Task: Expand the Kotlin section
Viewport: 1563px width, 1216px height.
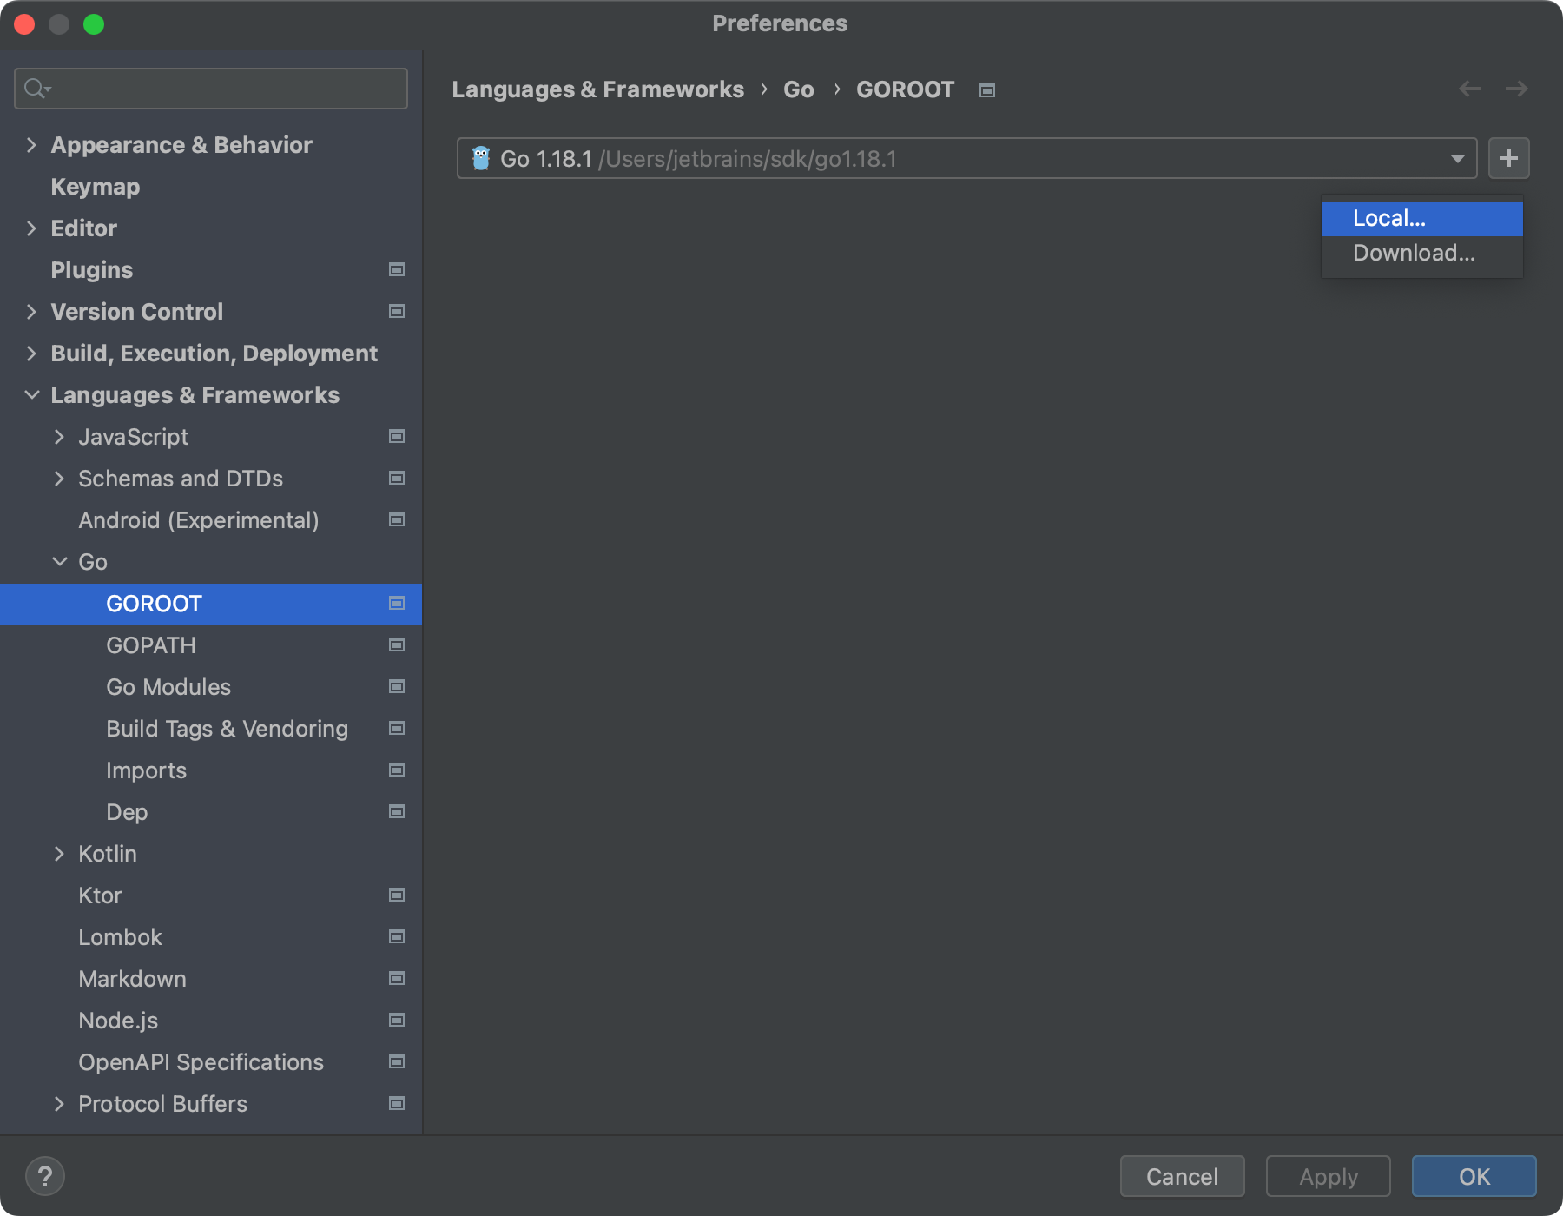Action: (x=59, y=854)
